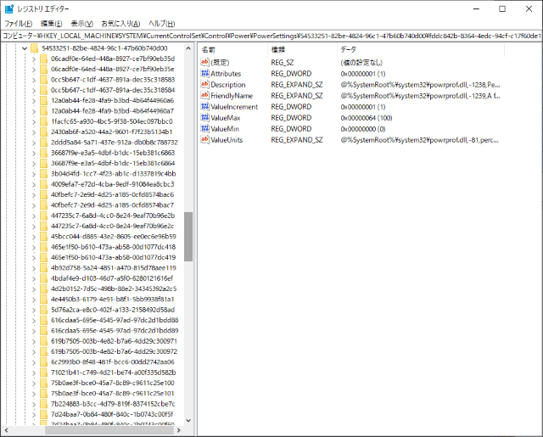Select the FriendlyName value icon
Image resolution: width=543 pixels, height=437 pixels.
click(x=204, y=96)
